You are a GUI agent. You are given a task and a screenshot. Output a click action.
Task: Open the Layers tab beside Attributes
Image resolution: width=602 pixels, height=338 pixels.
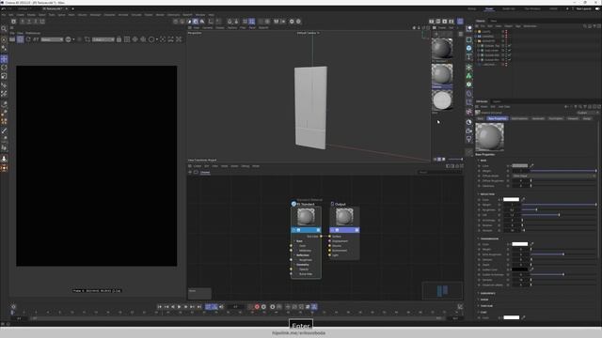[497, 101]
